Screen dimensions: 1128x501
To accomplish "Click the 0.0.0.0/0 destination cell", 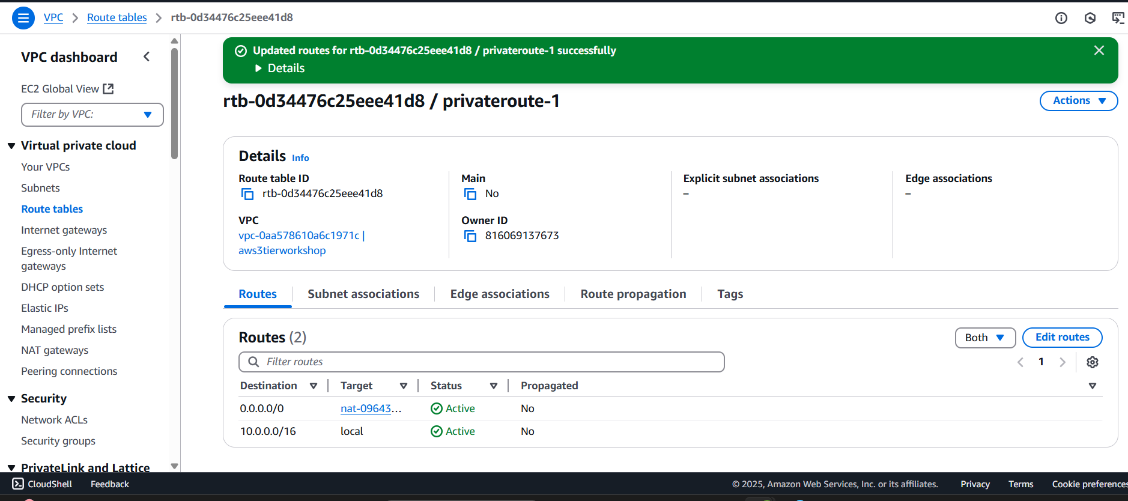I will (262, 408).
